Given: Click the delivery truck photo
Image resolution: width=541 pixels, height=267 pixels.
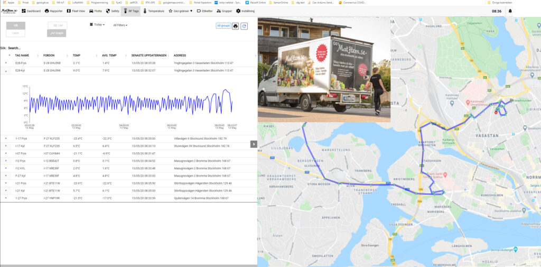Looking at the screenshot, I should coord(324,69).
